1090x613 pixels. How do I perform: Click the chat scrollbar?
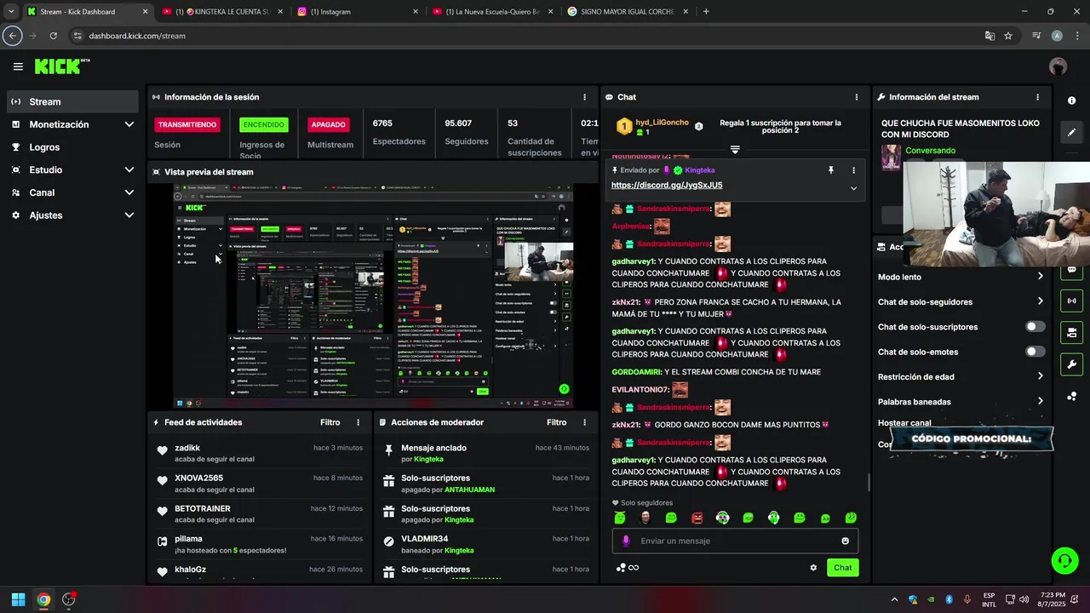(869, 483)
